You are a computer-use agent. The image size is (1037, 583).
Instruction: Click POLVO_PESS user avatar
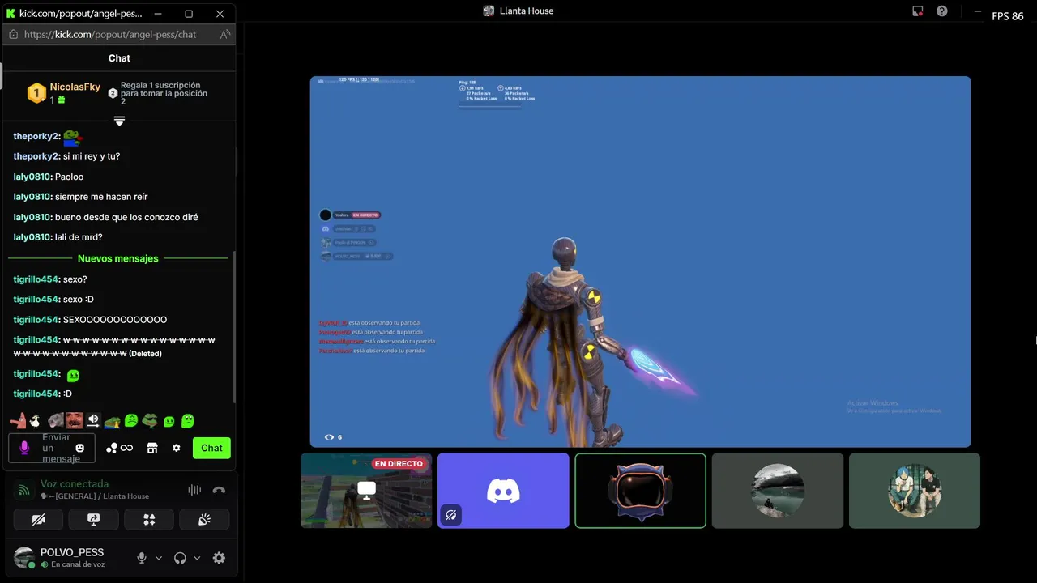24,557
